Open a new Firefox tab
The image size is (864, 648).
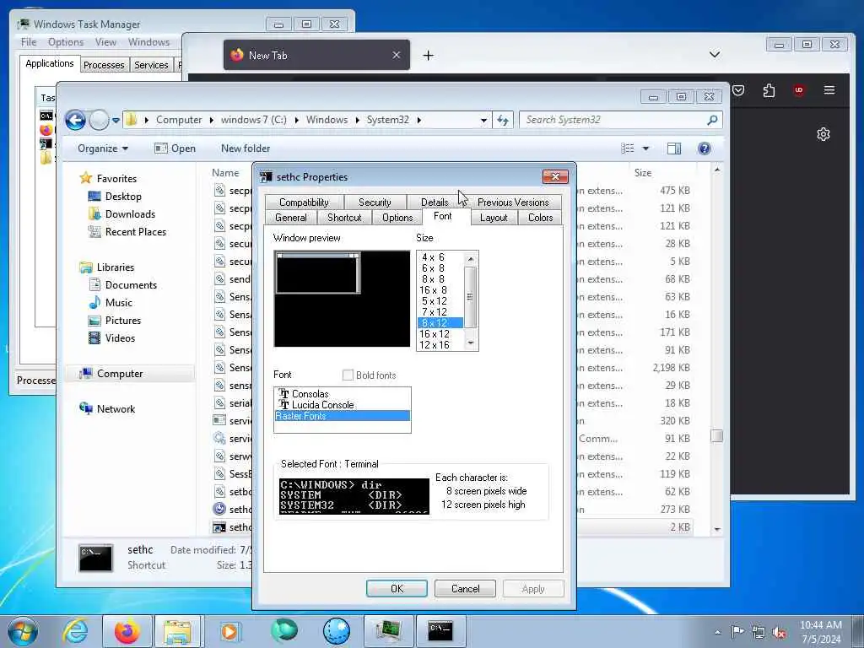pos(428,55)
